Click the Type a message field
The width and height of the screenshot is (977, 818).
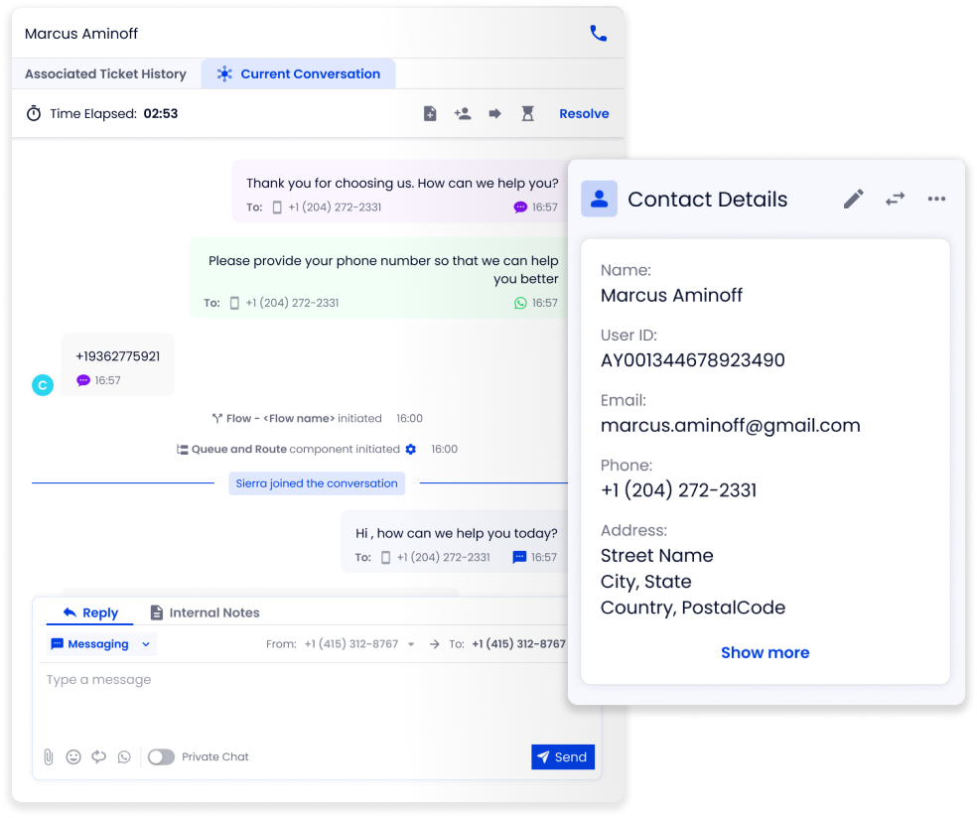coord(298,681)
